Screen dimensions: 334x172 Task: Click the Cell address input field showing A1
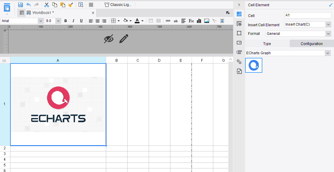click(x=308, y=16)
